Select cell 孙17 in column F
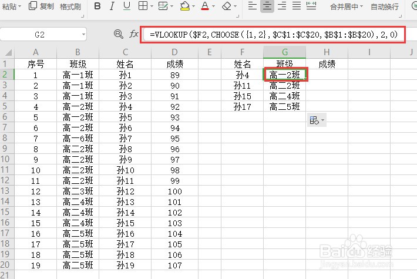This screenshot has height=279, width=417. [x=242, y=106]
